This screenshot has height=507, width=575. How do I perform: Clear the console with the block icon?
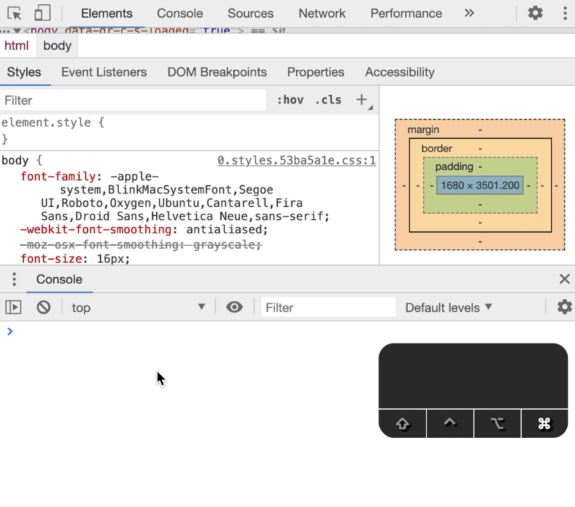click(x=43, y=307)
